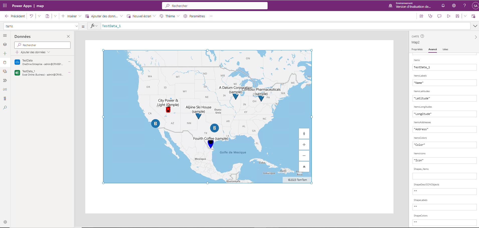The height and width of the screenshot is (228, 479).
Task: Click the SA account avatar
Action: click(475, 6)
